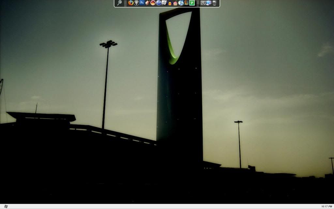Viewport: 334px width, 209px height.
Task: Click the 10:17 PM taskbar clock
Action: (x=326, y=206)
